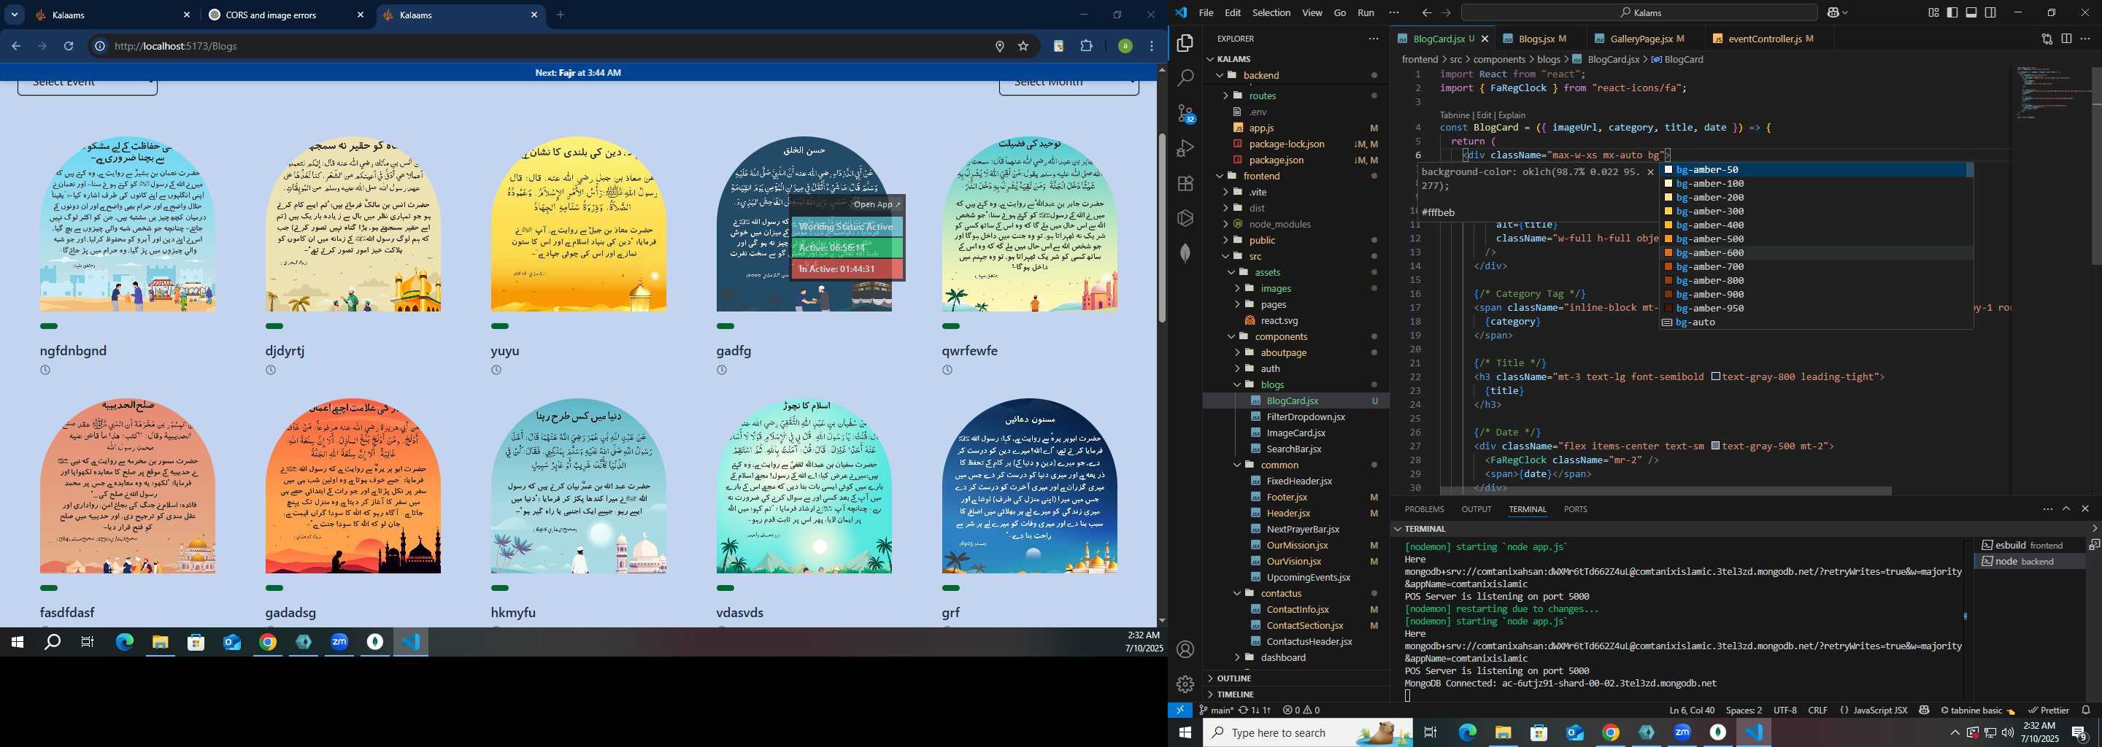Bookmark this page with star icon
This screenshot has height=747, width=2102.
(1023, 47)
